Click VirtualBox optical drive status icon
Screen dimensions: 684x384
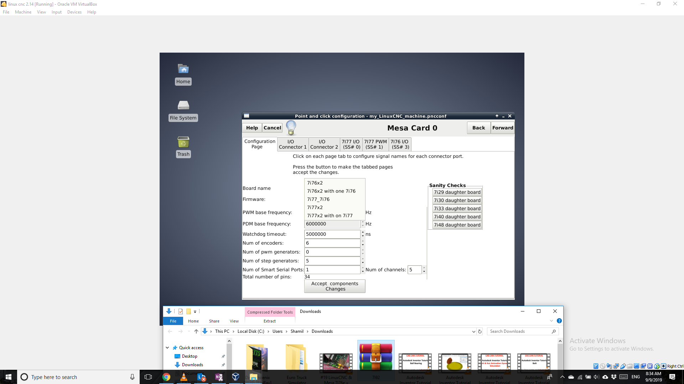pyautogui.click(x=602, y=366)
